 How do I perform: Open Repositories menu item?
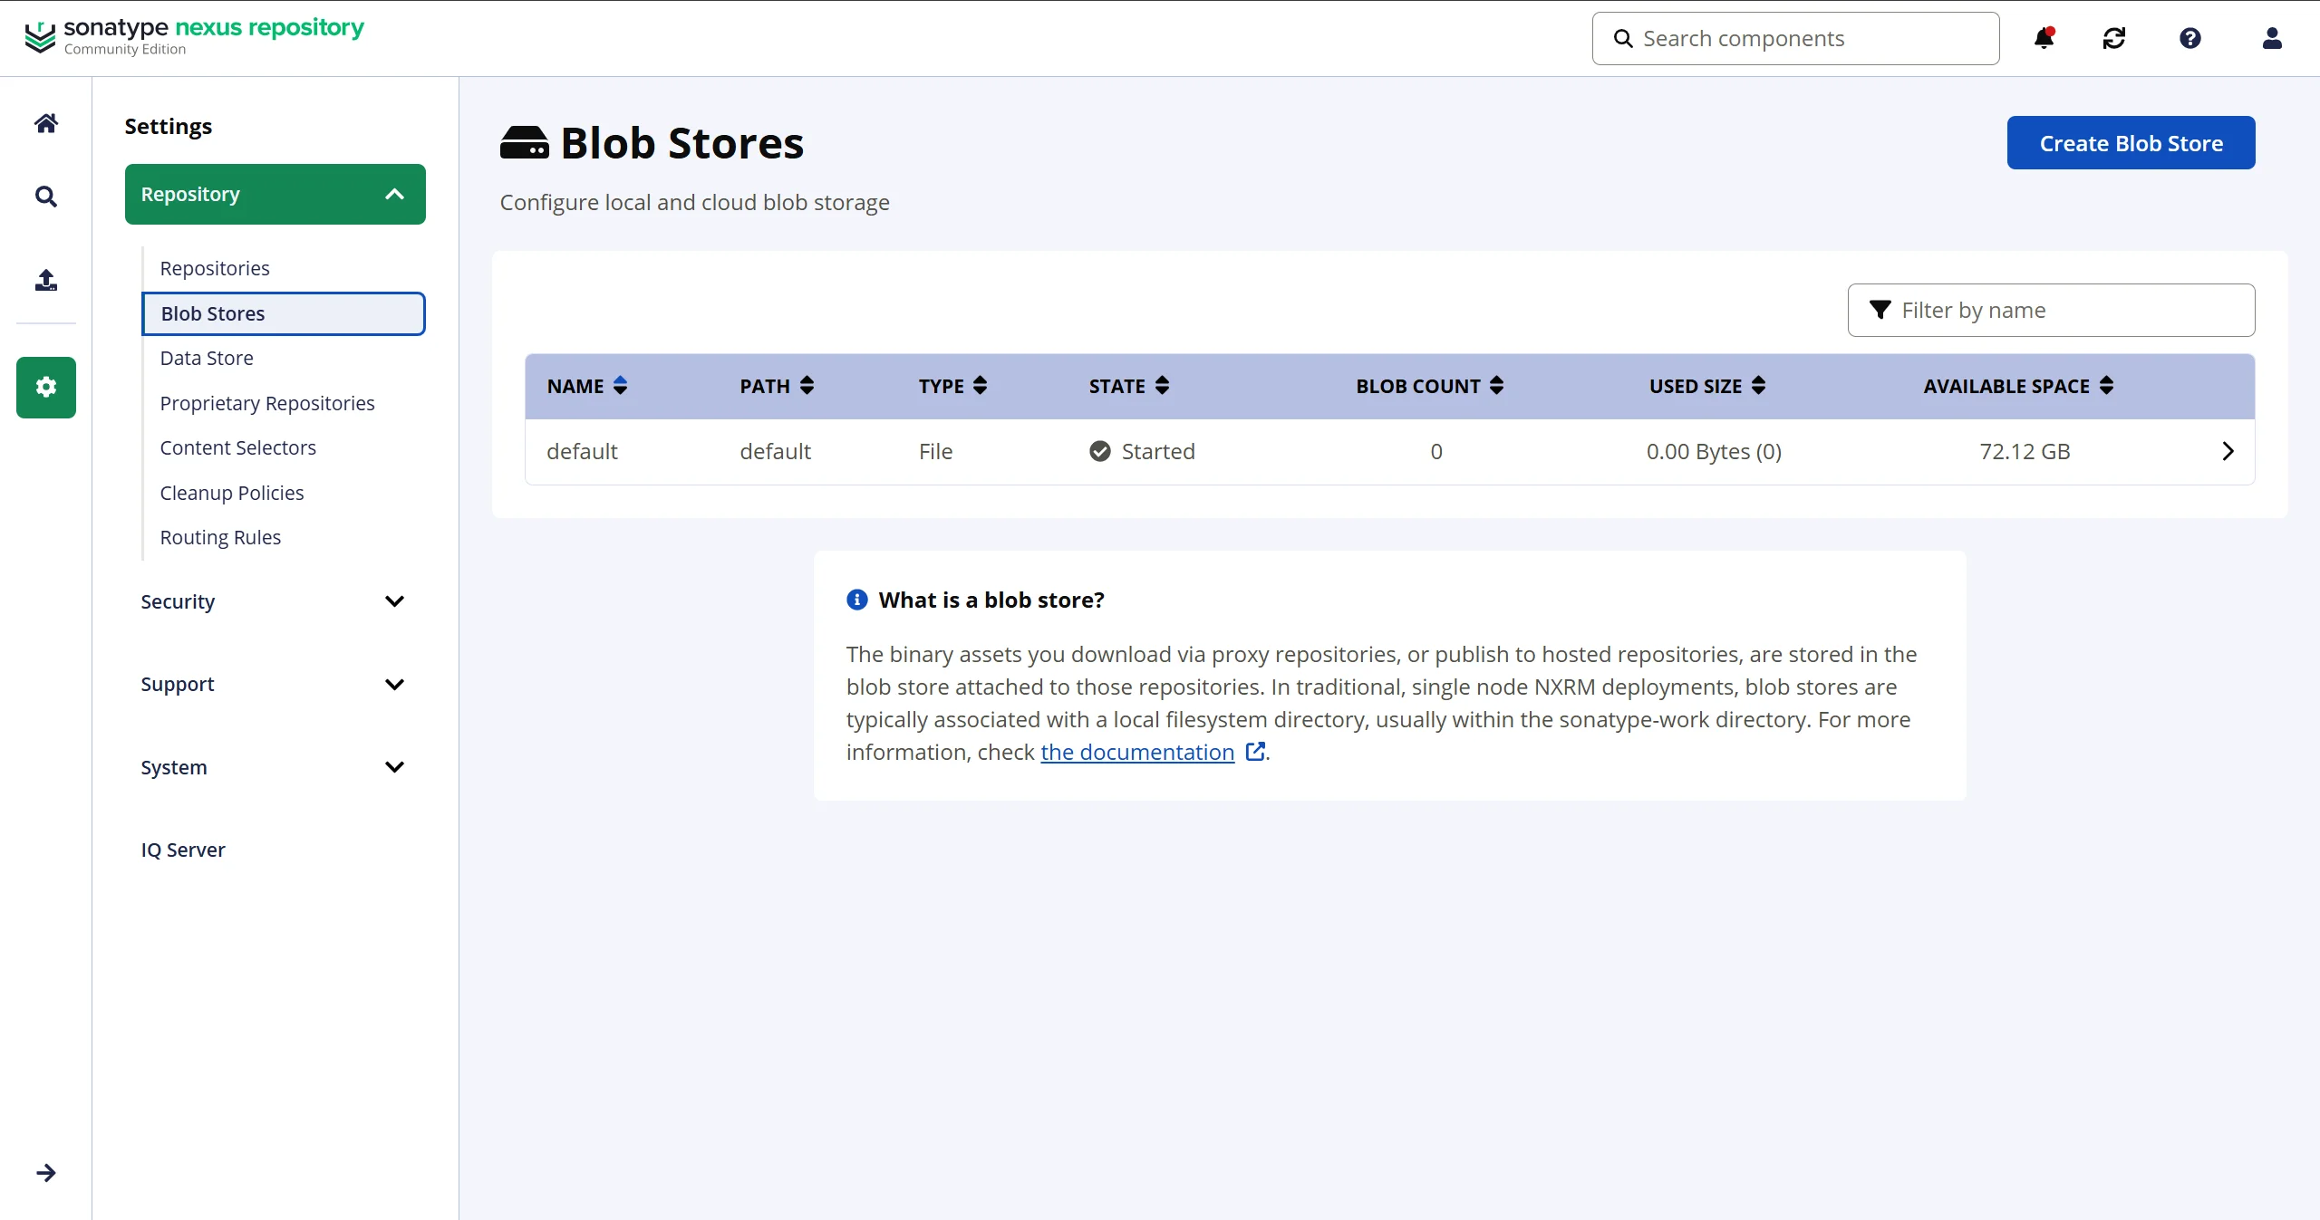(x=215, y=268)
